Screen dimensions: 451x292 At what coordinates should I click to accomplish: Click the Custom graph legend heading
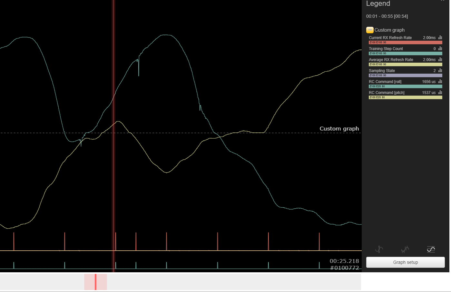[x=389, y=30]
